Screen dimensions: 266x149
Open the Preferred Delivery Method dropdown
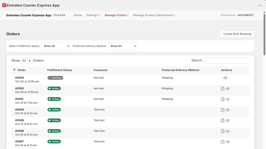(x=122, y=46)
